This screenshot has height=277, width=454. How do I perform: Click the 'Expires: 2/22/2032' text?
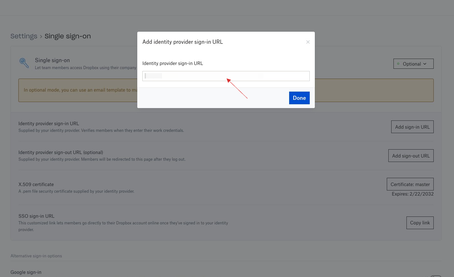(412, 194)
